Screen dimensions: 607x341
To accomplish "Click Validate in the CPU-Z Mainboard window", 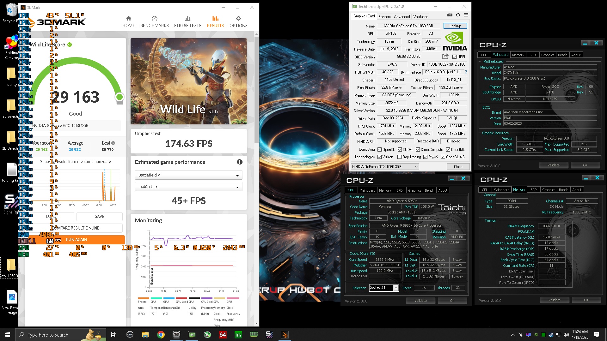I will 553,165.
